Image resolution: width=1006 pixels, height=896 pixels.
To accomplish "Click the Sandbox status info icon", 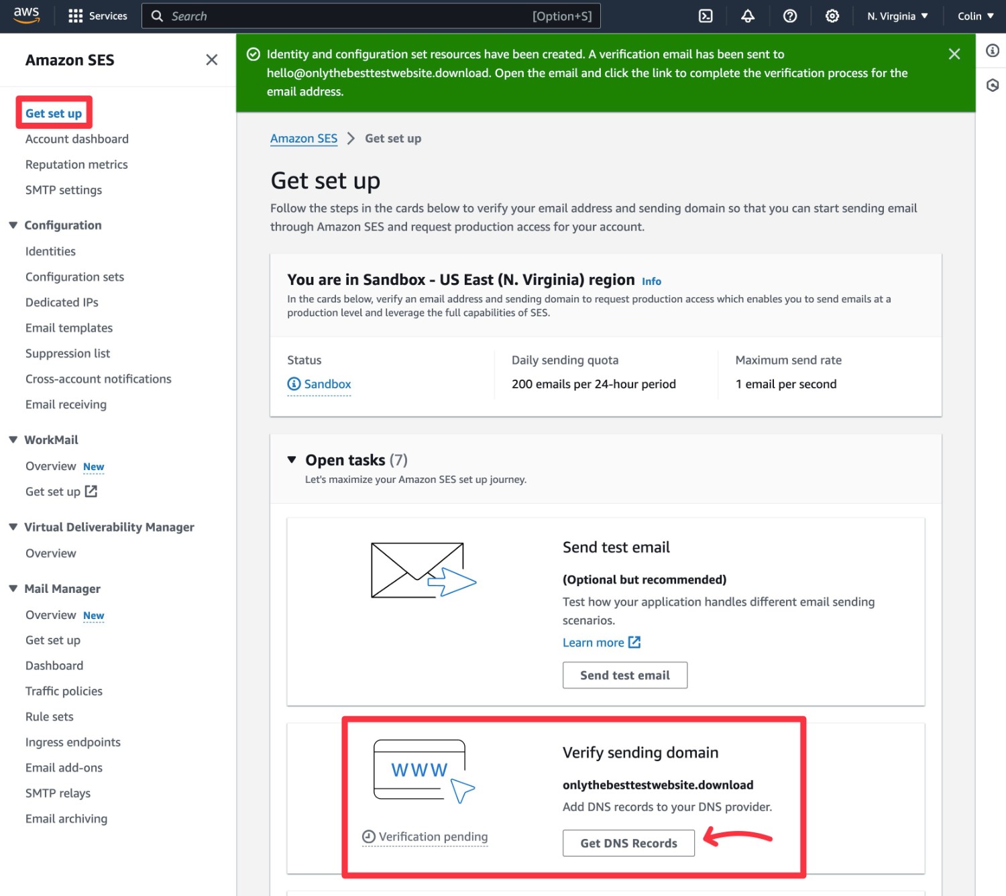I will click(294, 384).
